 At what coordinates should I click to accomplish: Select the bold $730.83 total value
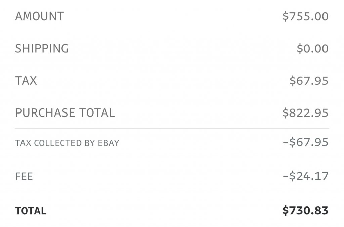point(305,211)
